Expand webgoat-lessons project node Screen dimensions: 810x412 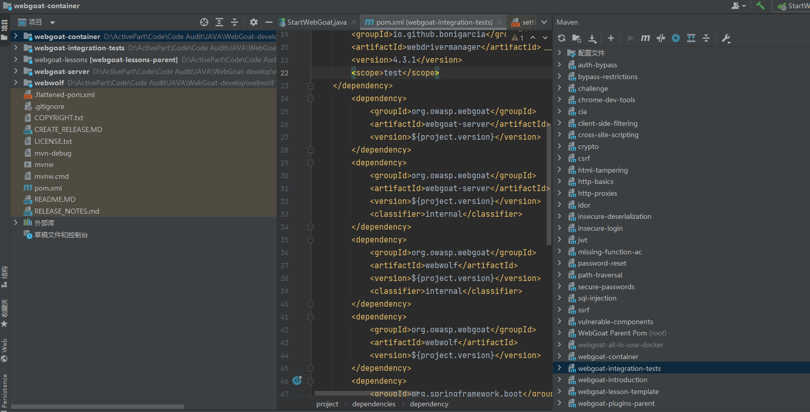tap(15, 59)
